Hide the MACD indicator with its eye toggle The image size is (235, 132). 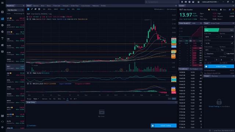pyautogui.click(x=28, y=84)
